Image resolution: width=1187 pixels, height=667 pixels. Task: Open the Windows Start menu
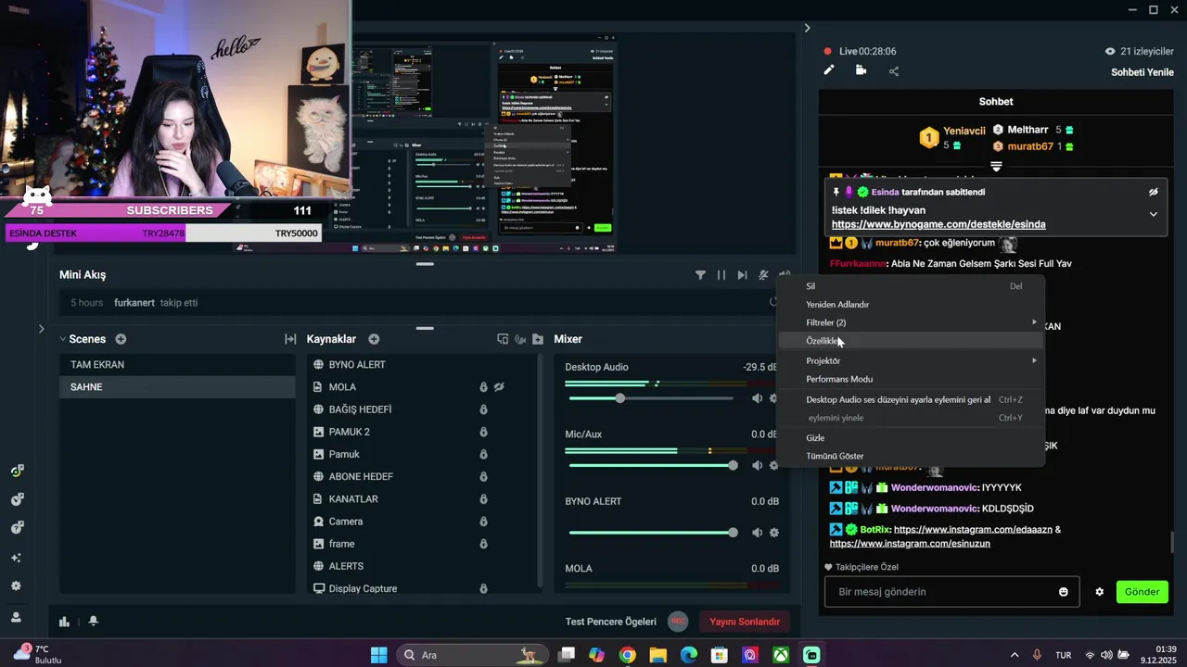tap(379, 655)
